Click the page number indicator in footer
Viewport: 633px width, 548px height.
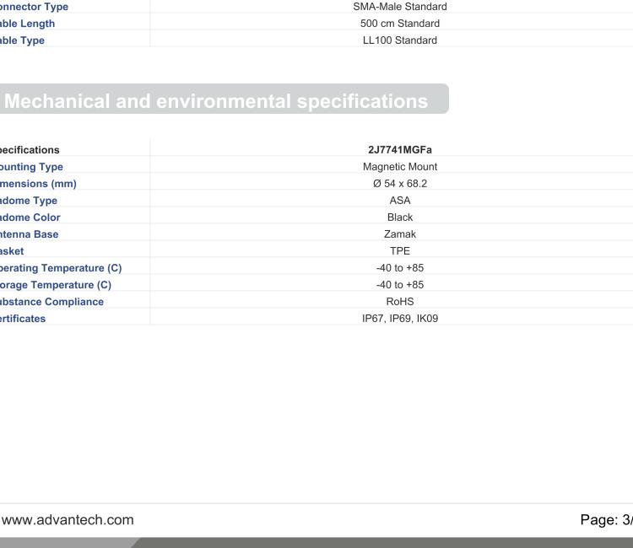click(x=606, y=519)
